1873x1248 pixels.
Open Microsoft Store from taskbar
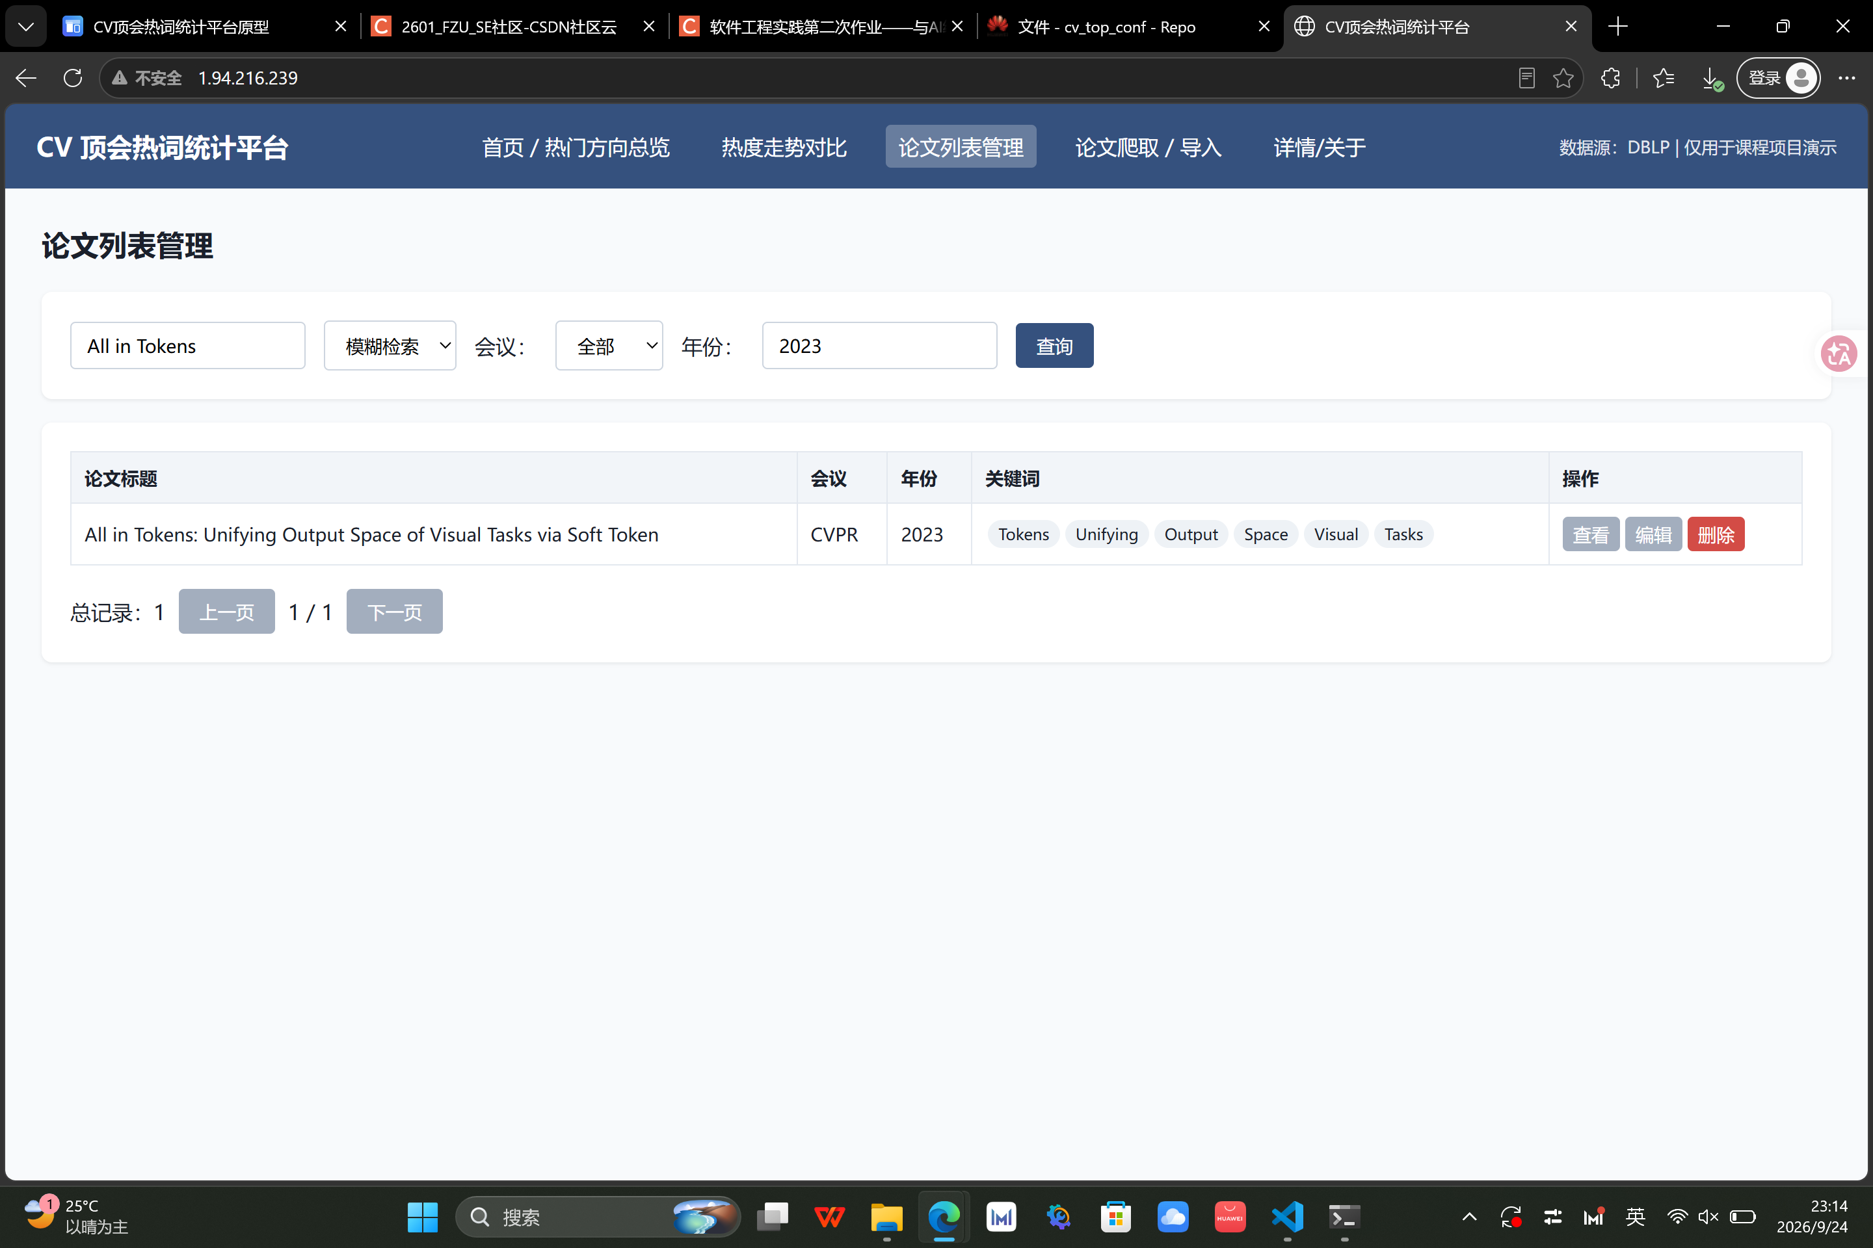(1116, 1216)
